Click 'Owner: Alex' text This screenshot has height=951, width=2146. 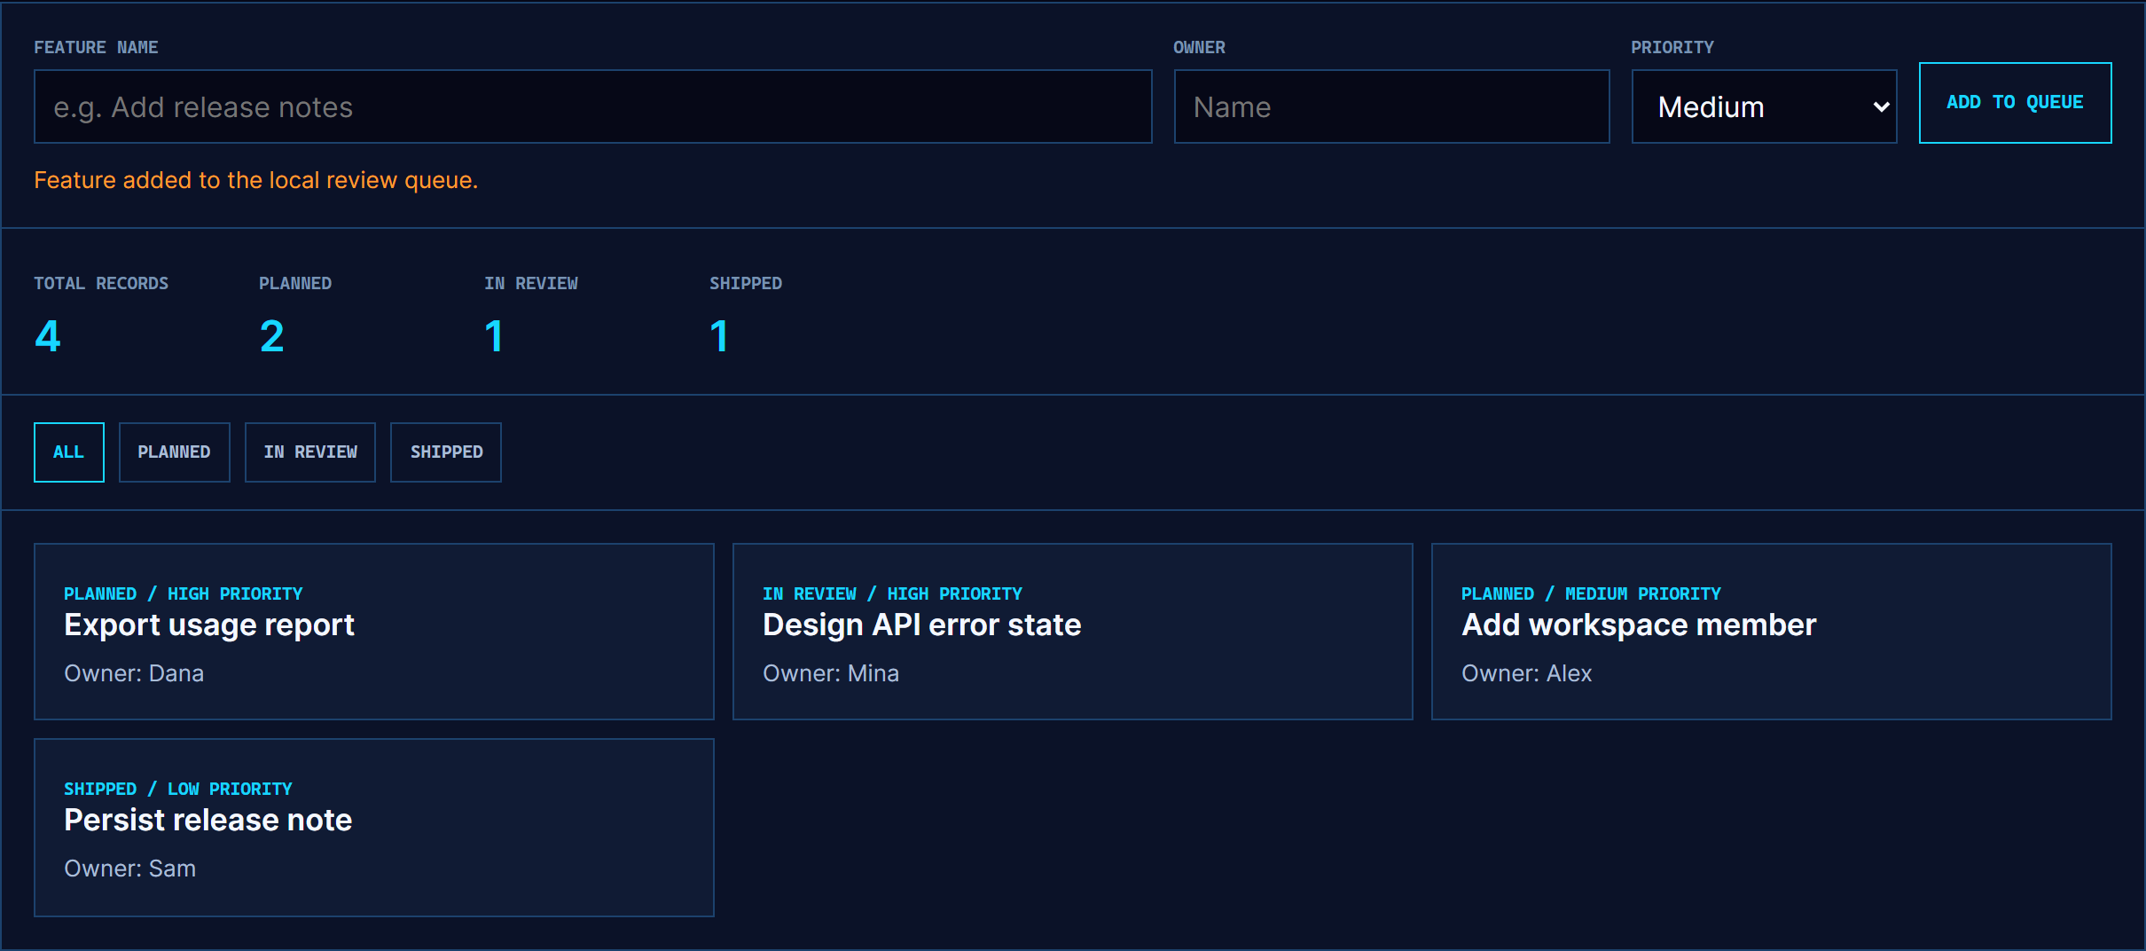pos(1526,673)
